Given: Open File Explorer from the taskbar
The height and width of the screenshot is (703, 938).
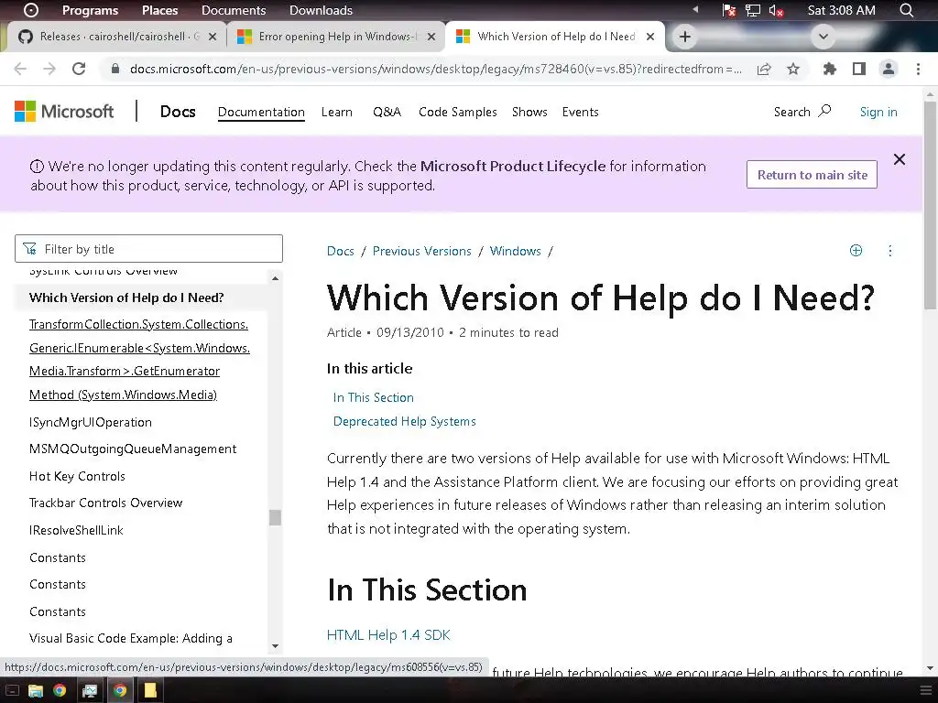Looking at the screenshot, I should click(x=36, y=690).
